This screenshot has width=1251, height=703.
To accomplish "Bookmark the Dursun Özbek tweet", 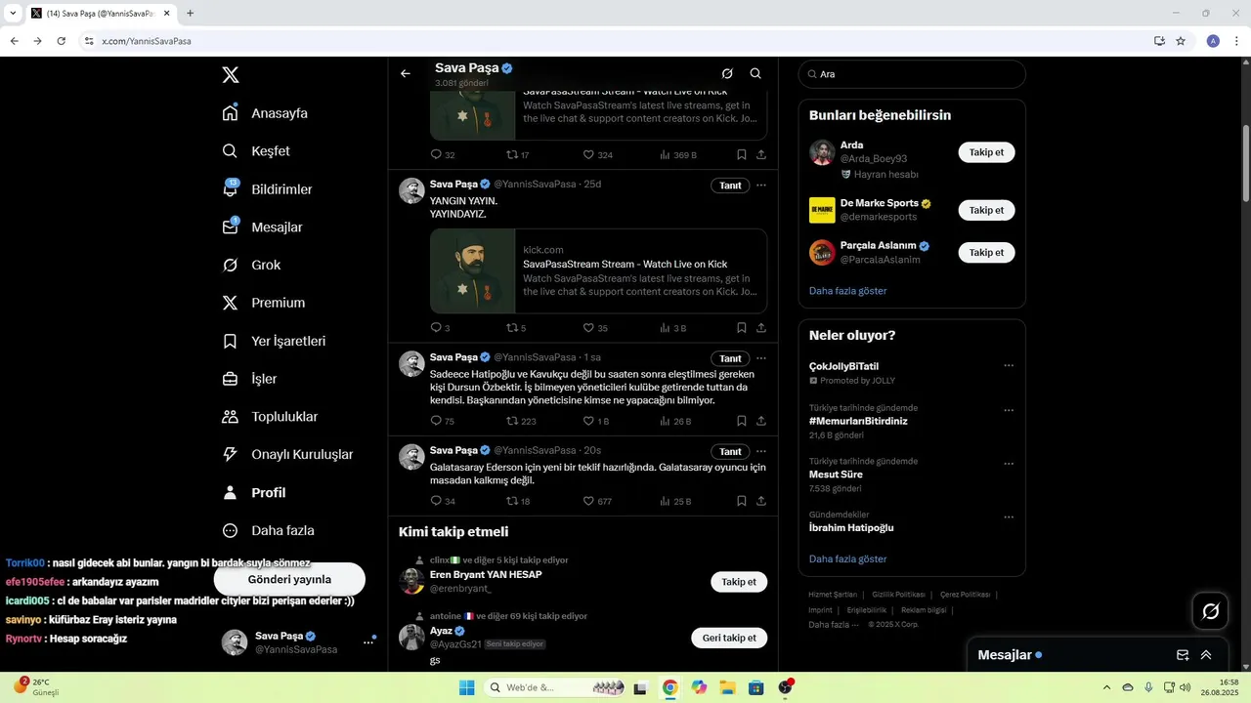I will [742, 421].
